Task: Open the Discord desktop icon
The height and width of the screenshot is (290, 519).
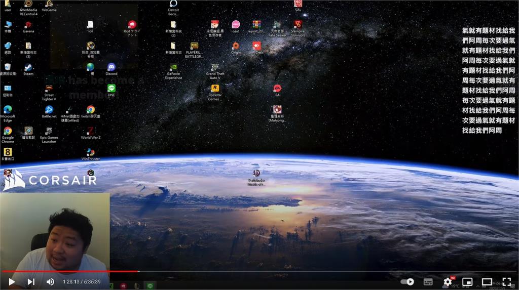Action: coord(111,69)
